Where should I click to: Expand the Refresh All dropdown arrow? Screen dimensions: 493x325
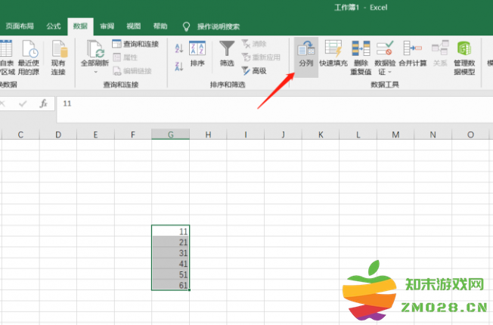point(96,72)
